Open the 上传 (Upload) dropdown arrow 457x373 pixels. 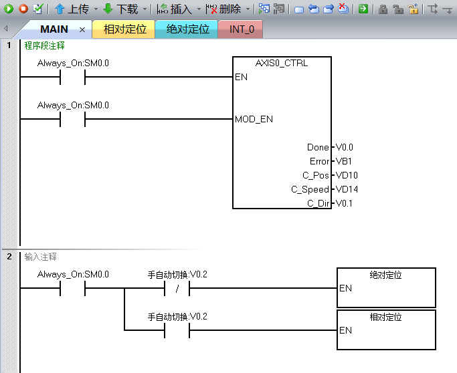(x=96, y=9)
